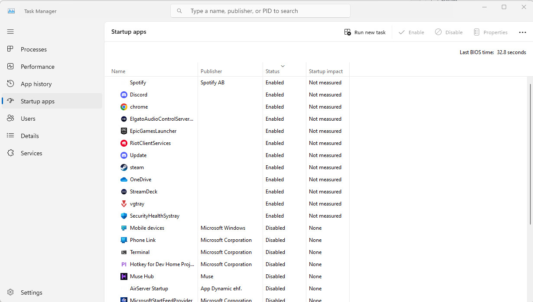The width and height of the screenshot is (533, 302).
Task: Click the chrome browser icon
Action: pos(124,107)
